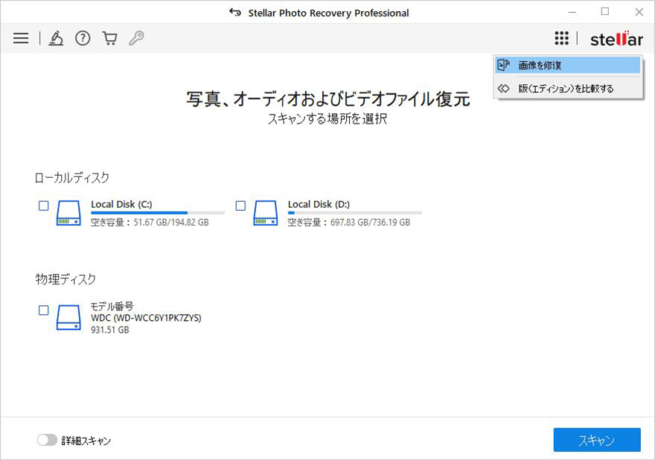Choose 画像を修復 from the open menu
This screenshot has width=655, height=460.
coord(568,66)
